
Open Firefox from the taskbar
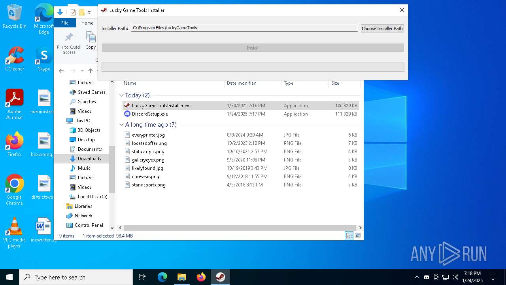tap(201, 277)
